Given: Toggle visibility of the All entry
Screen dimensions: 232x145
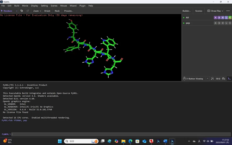Looking at the screenshot, I should 184,18.
